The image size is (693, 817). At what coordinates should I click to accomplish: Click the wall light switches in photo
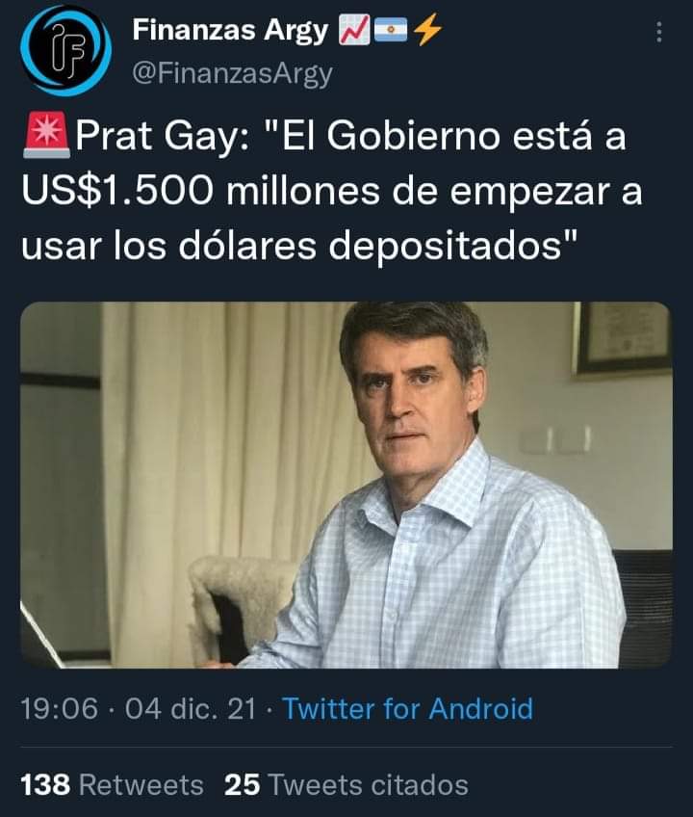556,440
